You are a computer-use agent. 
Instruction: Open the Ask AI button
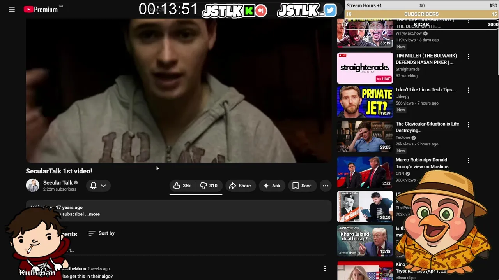pos(272,186)
